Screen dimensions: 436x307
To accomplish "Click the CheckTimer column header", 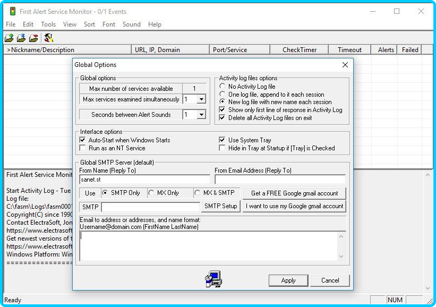I will click(x=300, y=50).
